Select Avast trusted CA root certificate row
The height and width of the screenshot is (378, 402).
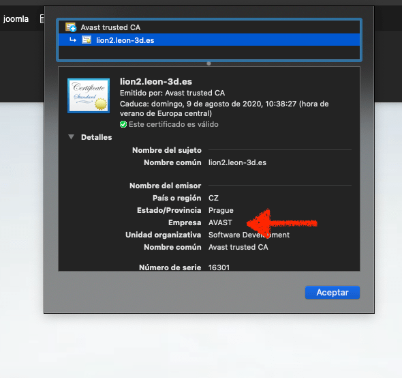(209, 27)
